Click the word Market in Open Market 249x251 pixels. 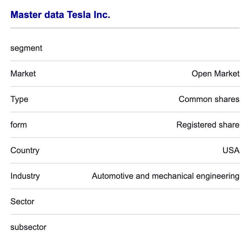[x=227, y=74]
